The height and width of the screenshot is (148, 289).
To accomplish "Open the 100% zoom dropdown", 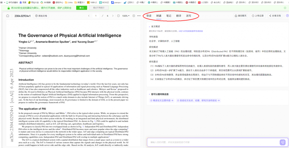I will 126,16.
